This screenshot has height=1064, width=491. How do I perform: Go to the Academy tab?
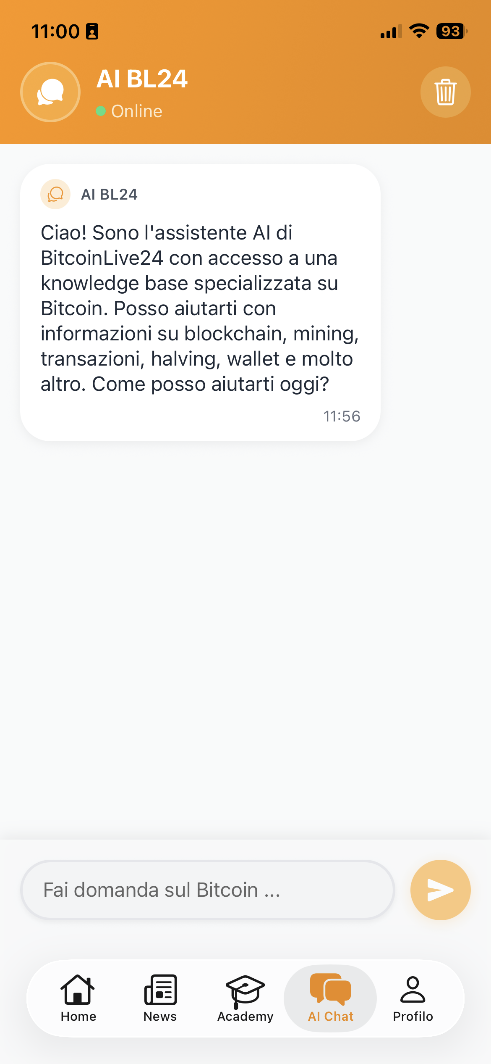pyautogui.click(x=245, y=998)
